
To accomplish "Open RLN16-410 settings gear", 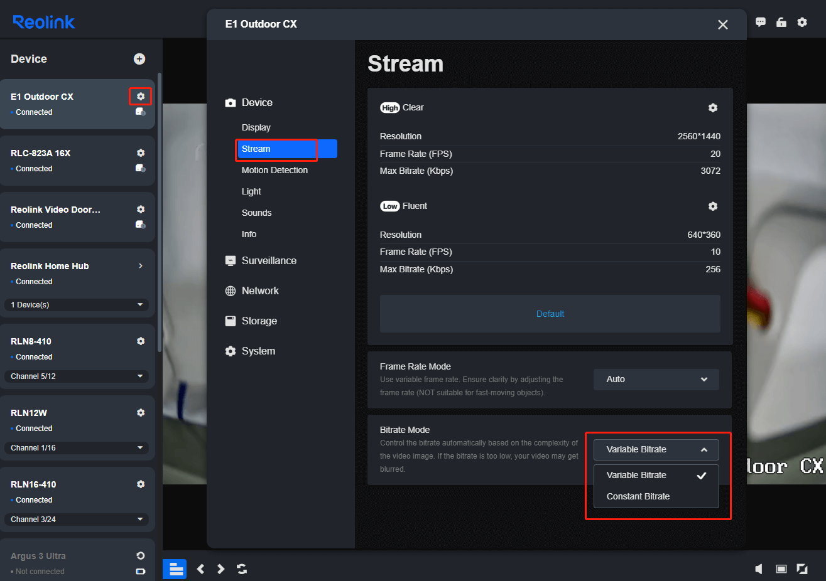I will pos(141,484).
